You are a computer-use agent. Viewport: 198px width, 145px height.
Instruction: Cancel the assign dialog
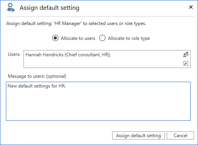pyautogui.click(x=180, y=136)
